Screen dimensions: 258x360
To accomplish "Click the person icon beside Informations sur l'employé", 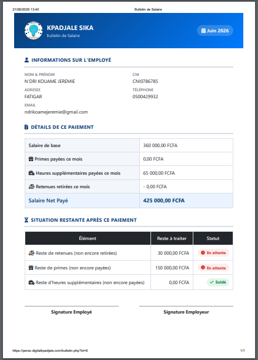I will point(26,60).
